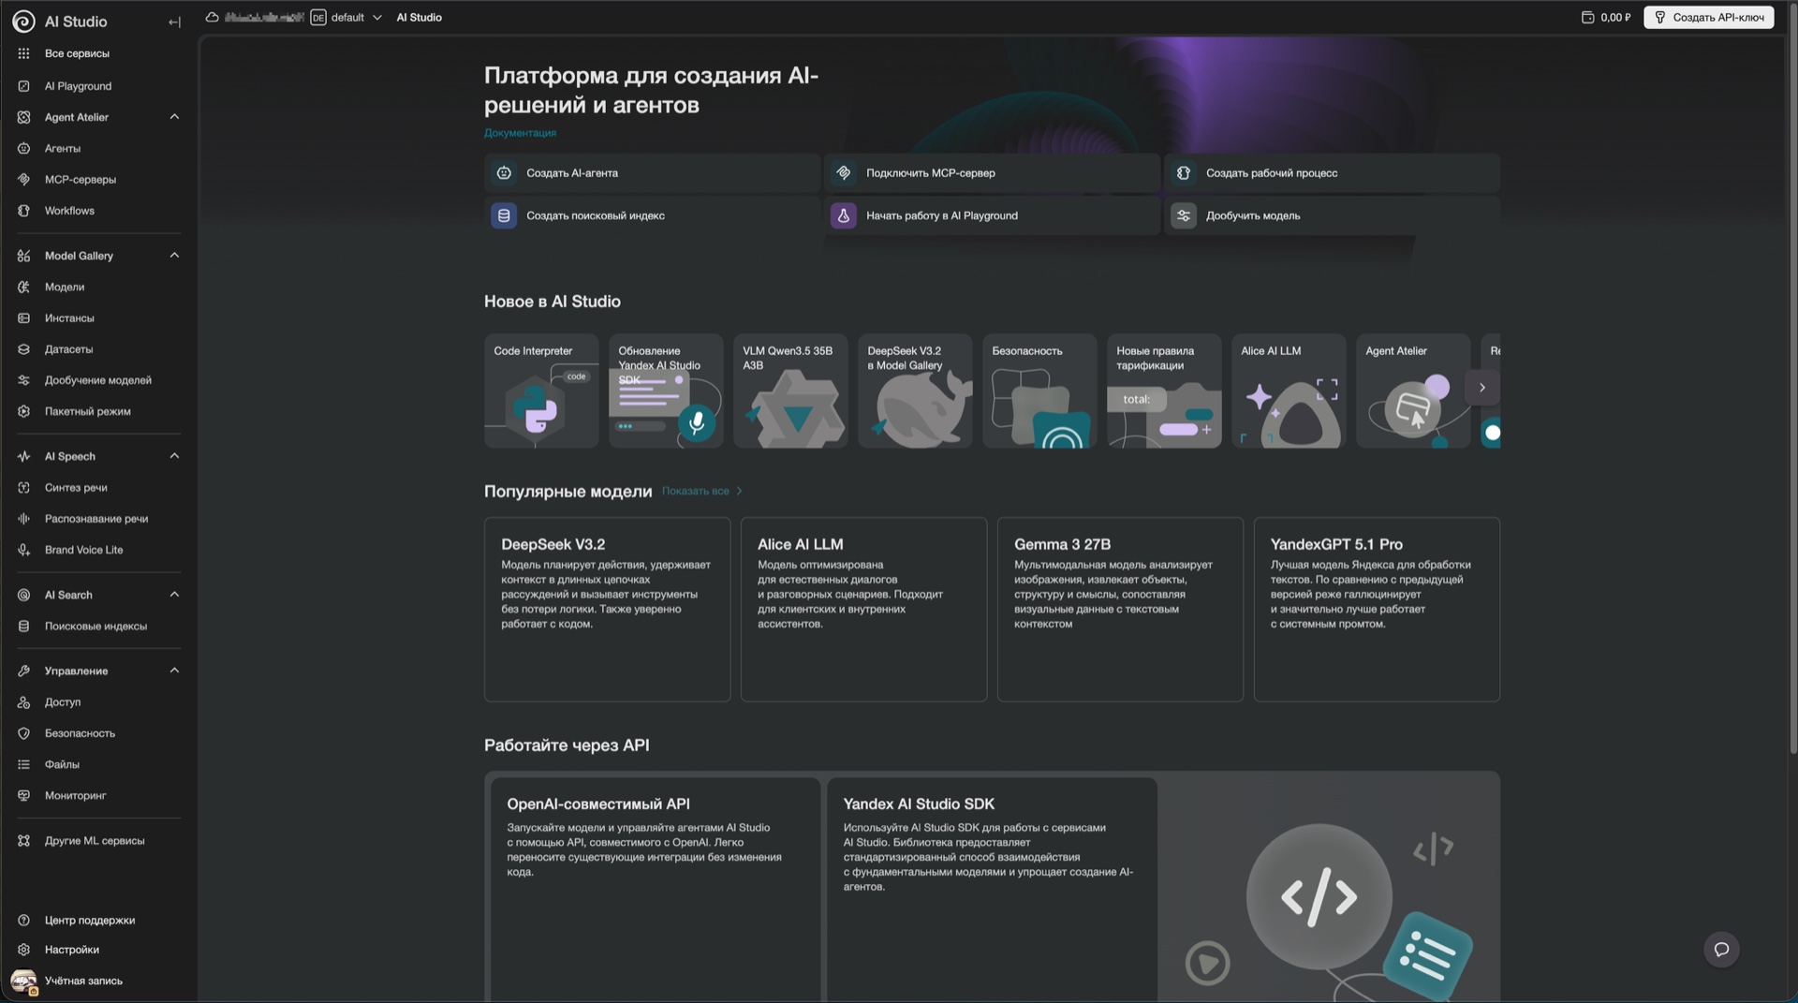The height and width of the screenshot is (1003, 1798).
Task: Open the chat support bubble icon
Action: 1720,949
